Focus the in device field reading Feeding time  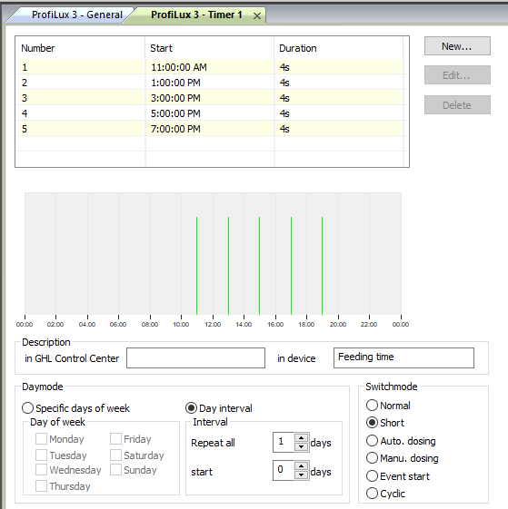pos(403,357)
